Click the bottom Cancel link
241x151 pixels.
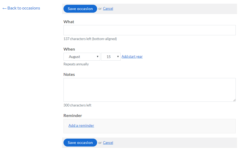click(108, 143)
